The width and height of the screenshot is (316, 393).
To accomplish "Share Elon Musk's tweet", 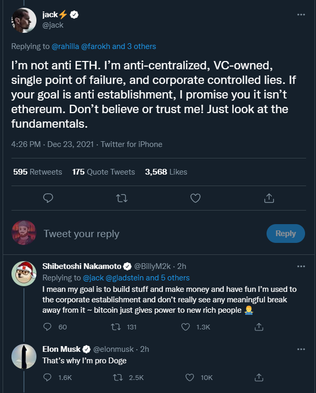I will tap(258, 377).
